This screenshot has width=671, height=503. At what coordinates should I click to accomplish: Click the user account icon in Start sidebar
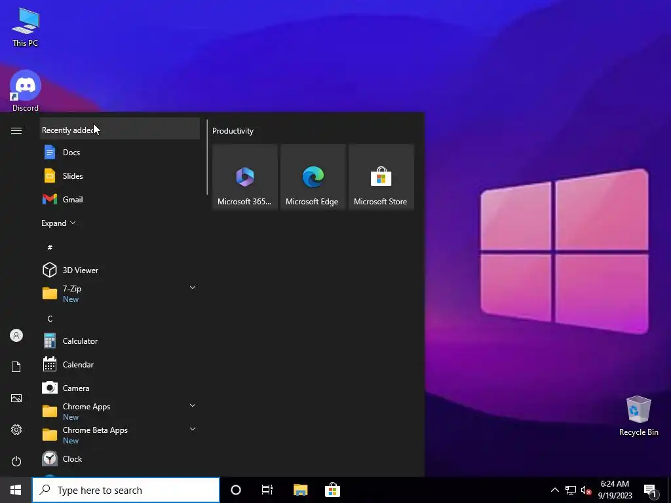(16, 335)
